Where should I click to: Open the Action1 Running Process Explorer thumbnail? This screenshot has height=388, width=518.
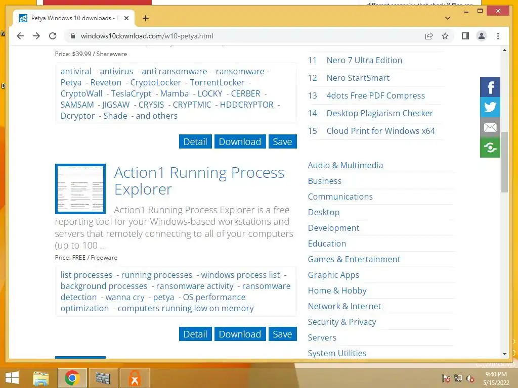[x=80, y=189]
